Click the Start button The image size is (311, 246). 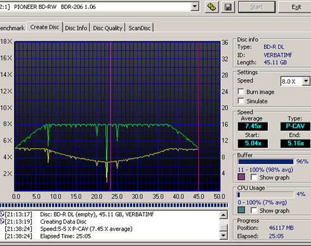(x=256, y=7)
